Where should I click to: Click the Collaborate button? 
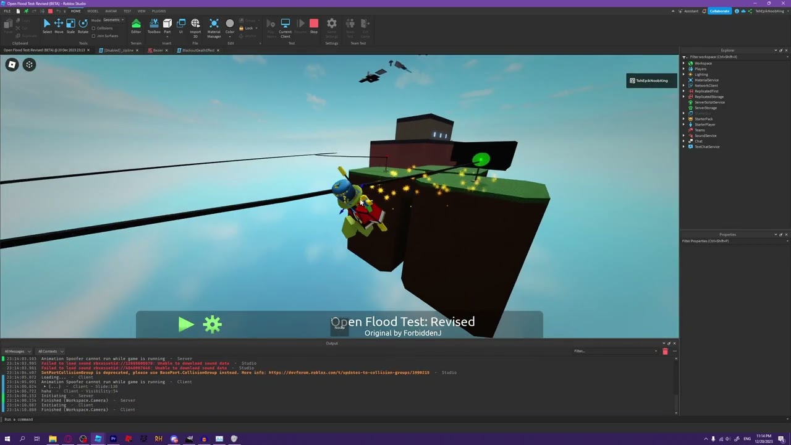click(x=719, y=11)
